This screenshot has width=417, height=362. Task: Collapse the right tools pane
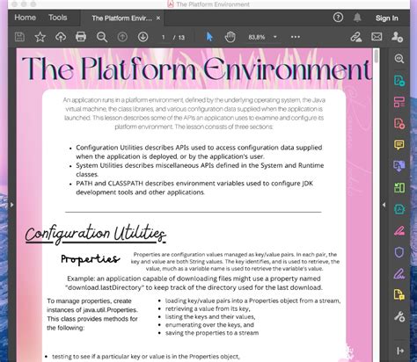pyautogui.click(x=384, y=205)
